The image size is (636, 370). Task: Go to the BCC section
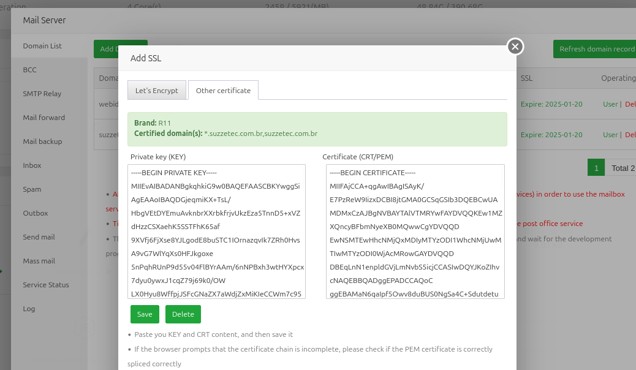[30, 70]
